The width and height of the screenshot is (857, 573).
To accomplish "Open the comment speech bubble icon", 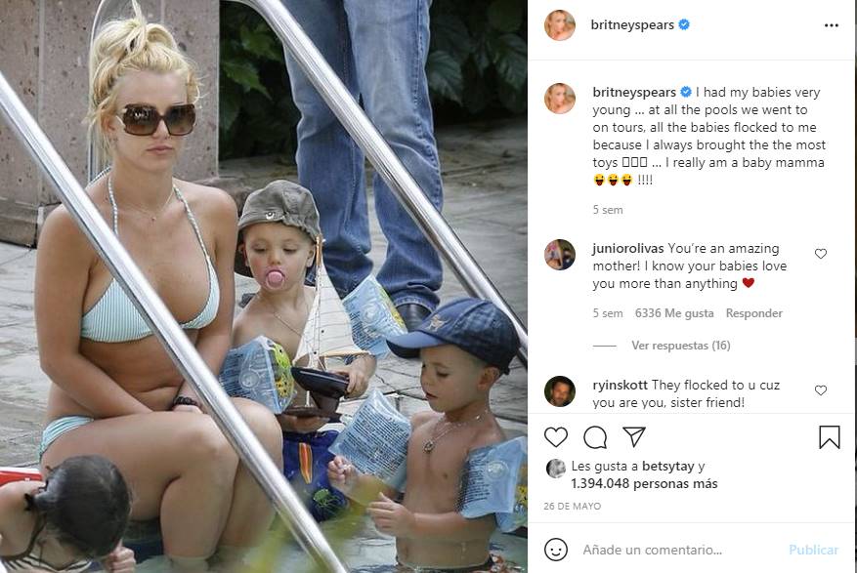I will point(595,437).
